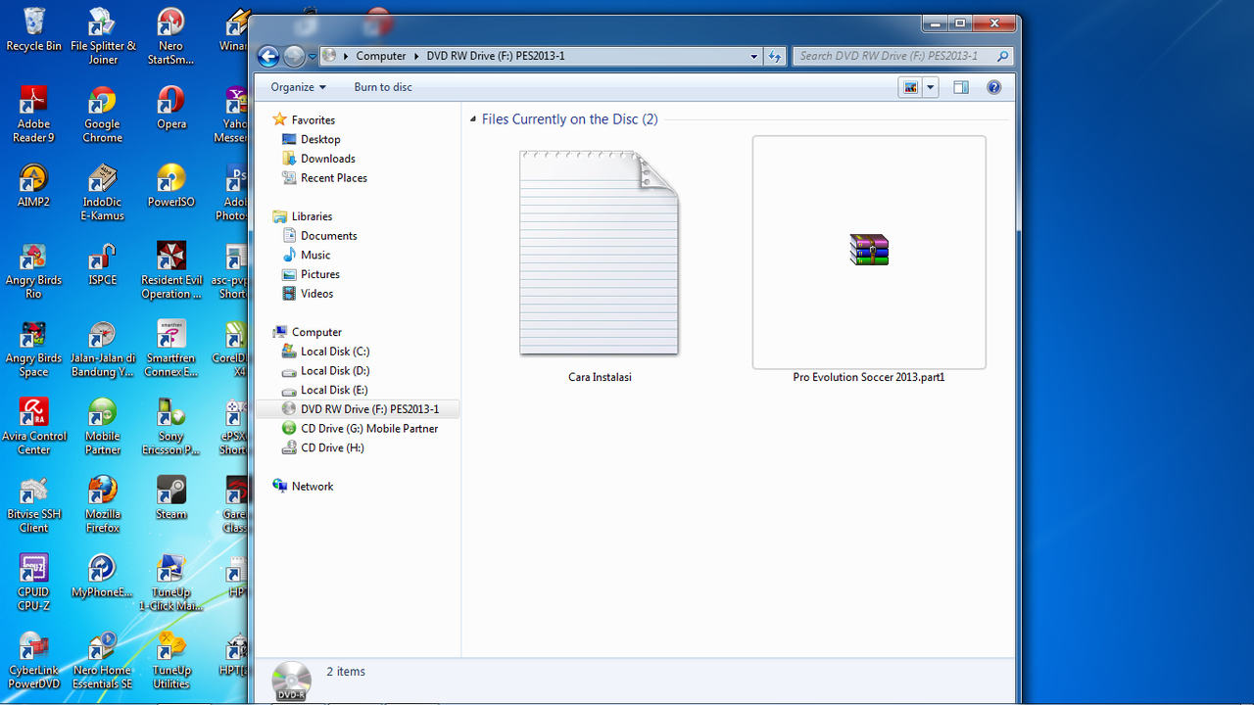Open view options dropdown arrow
This screenshot has width=1254, height=705.
pyautogui.click(x=931, y=87)
